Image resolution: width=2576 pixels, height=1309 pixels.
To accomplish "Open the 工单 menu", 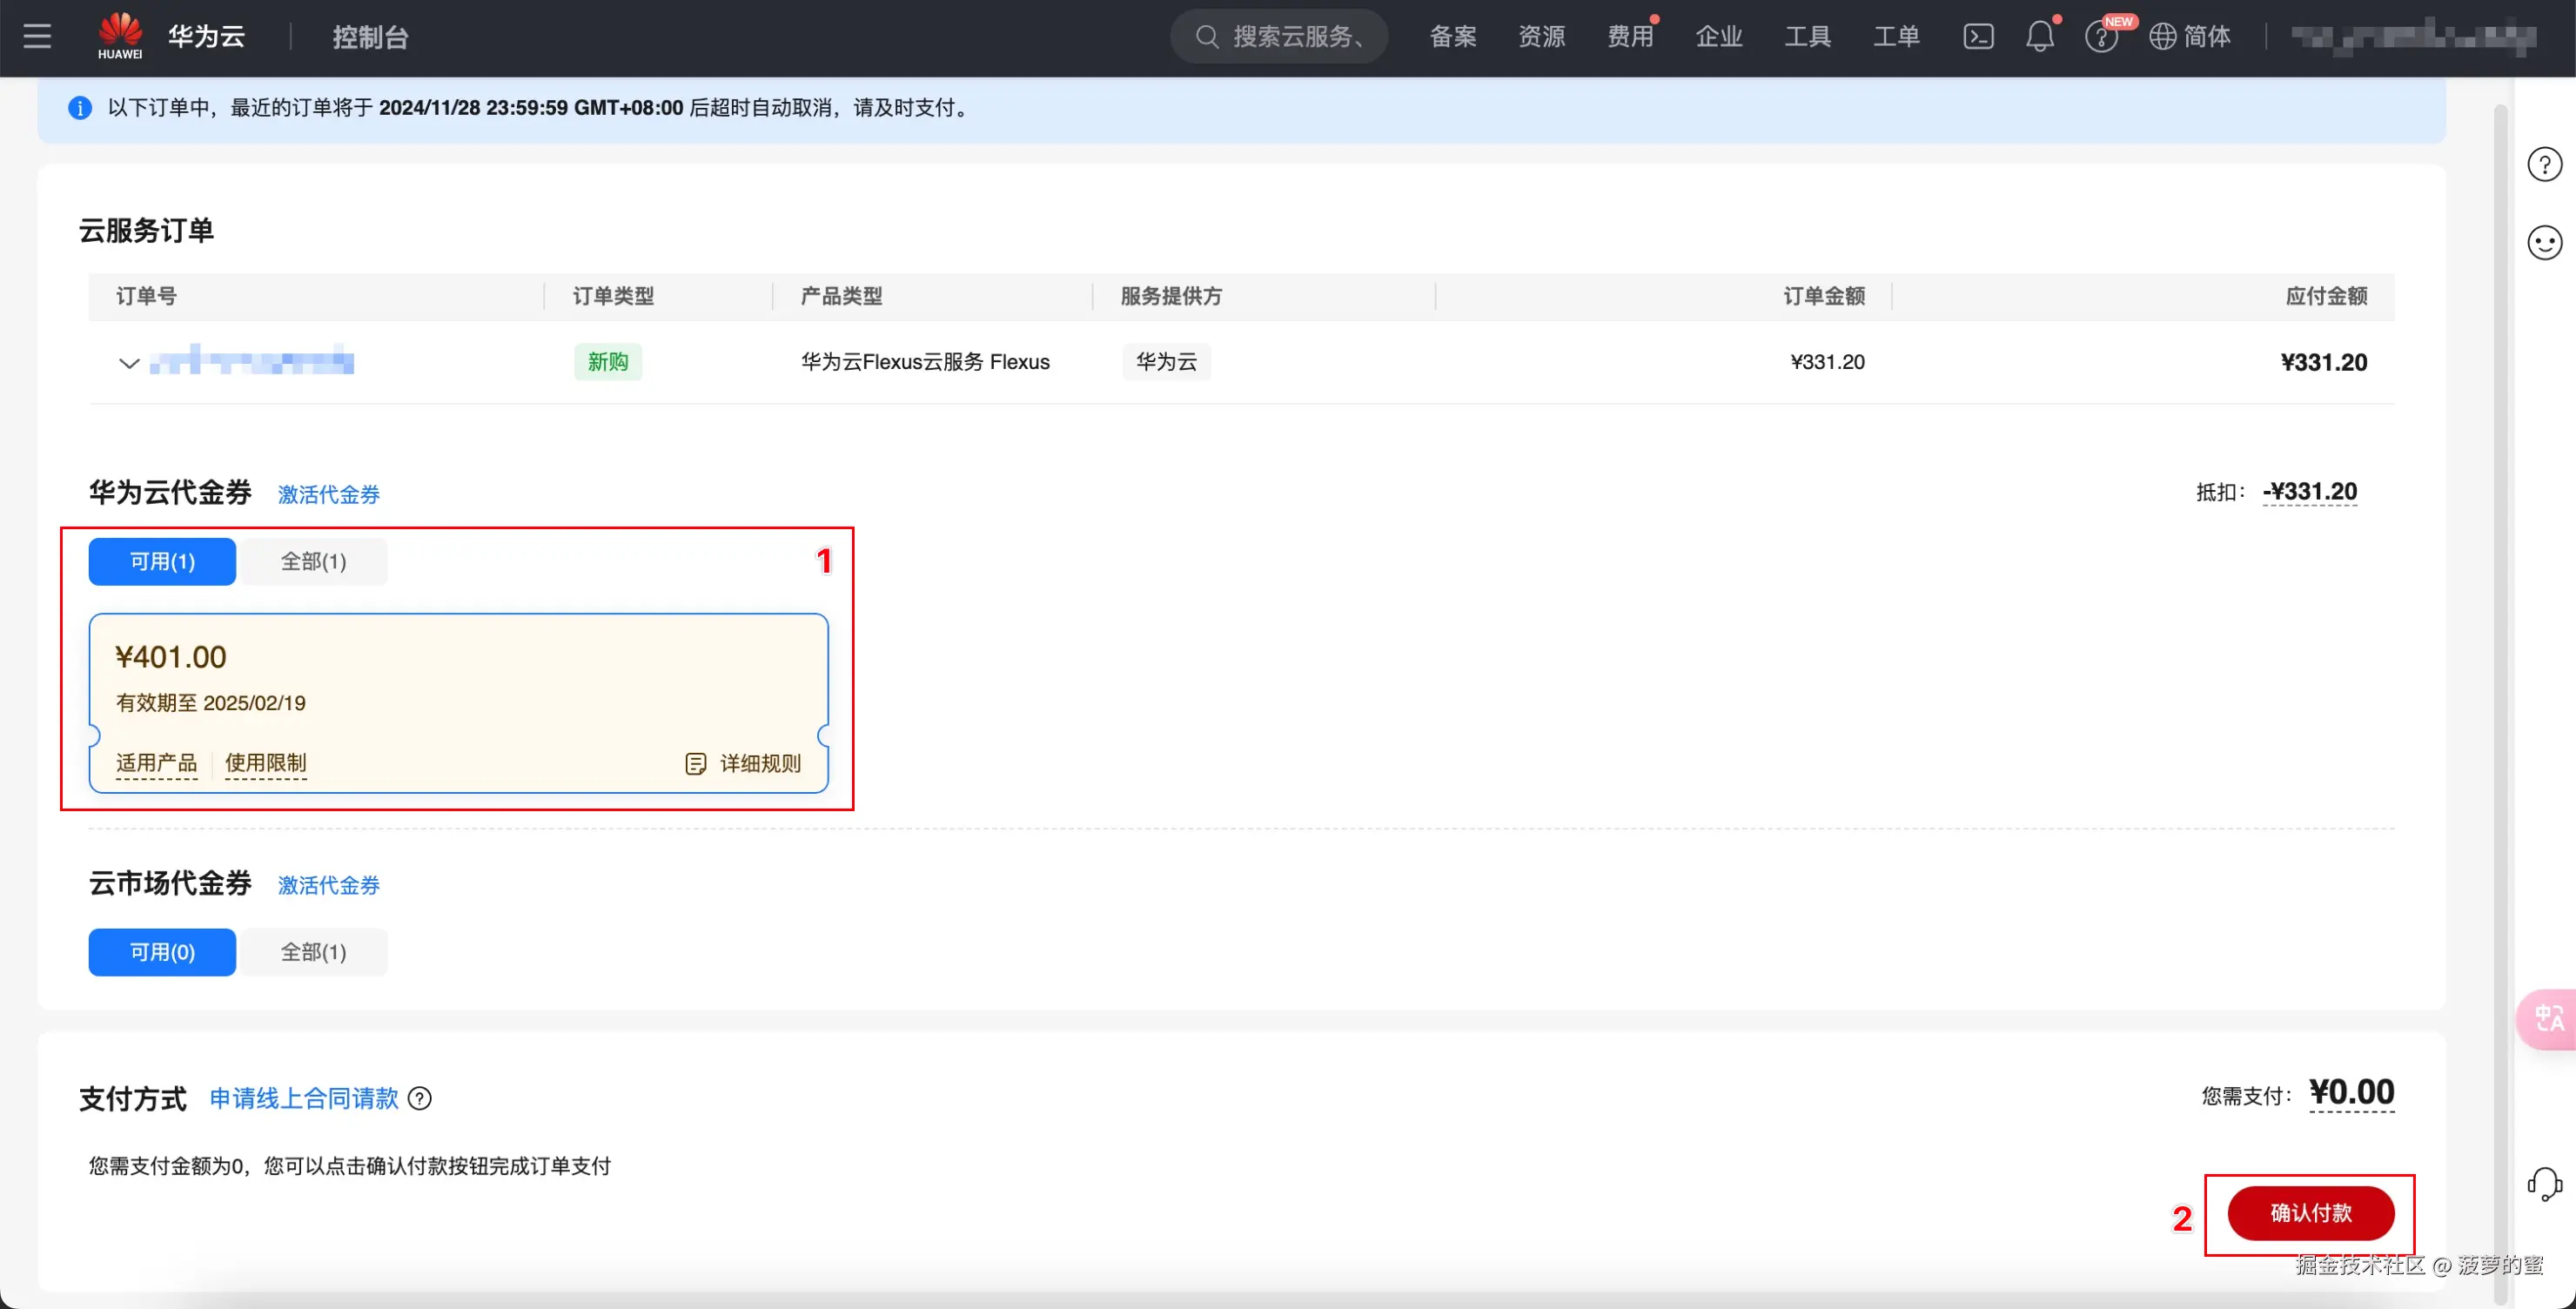I will click(x=1896, y=37).
